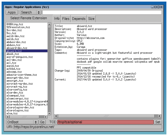Select acpid.tcz extension
This screenshot has height=136, width=168.
pos(27,66)
